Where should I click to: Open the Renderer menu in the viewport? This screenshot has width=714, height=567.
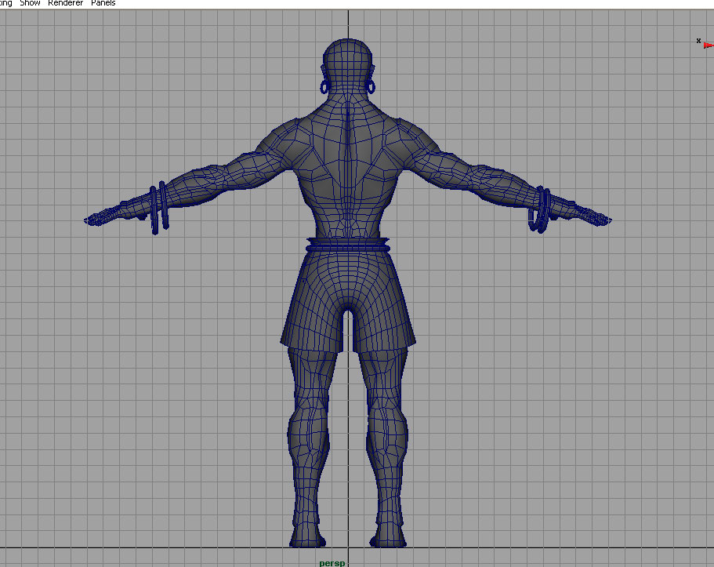tap(66, 2)
